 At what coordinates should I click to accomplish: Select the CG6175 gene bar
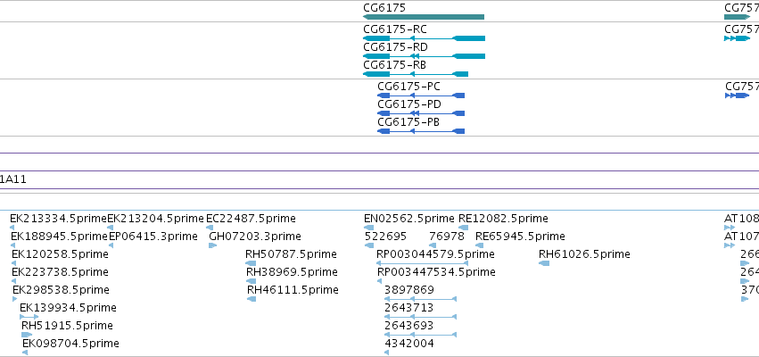pyautogui.click(x=424, y=17)
